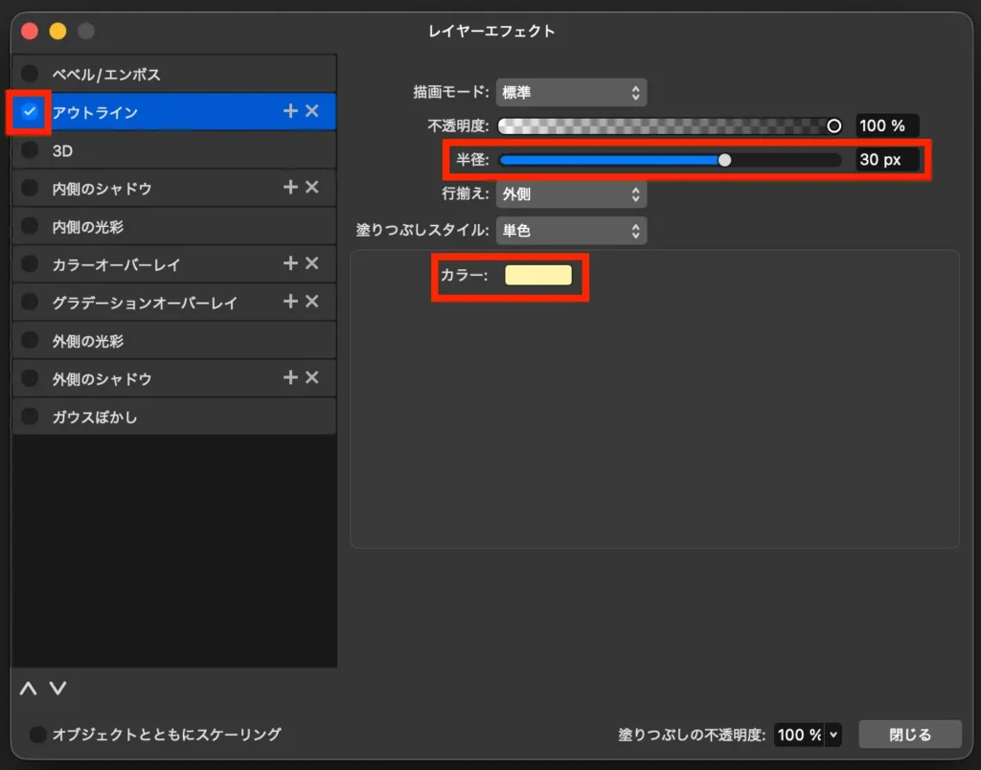The image size is (981, 770).
Task: Open the 描画モード dropdown
Action: pos(571,92)
